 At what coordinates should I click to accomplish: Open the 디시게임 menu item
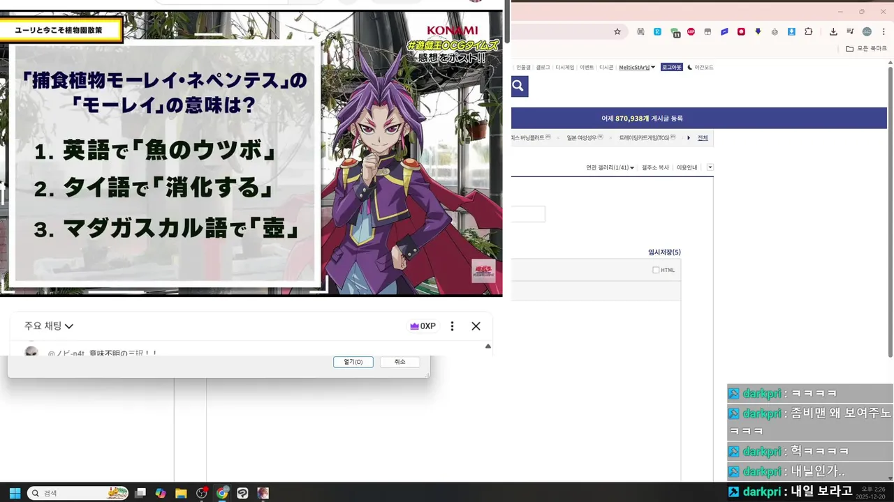pos(564,67)
